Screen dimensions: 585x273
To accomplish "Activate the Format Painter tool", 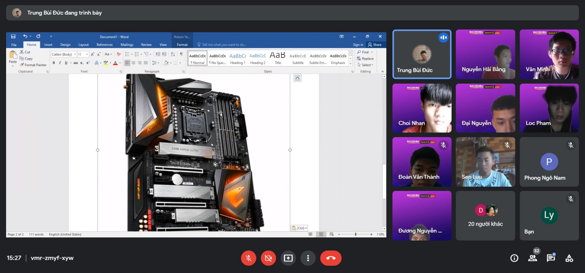I will click(x=33, y=65).
